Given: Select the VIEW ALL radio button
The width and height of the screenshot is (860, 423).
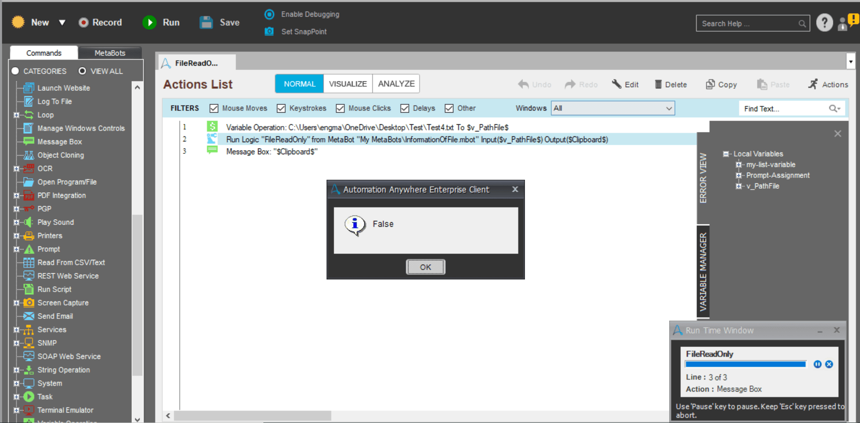Looking at the screenshot, I should click(82, 71).
